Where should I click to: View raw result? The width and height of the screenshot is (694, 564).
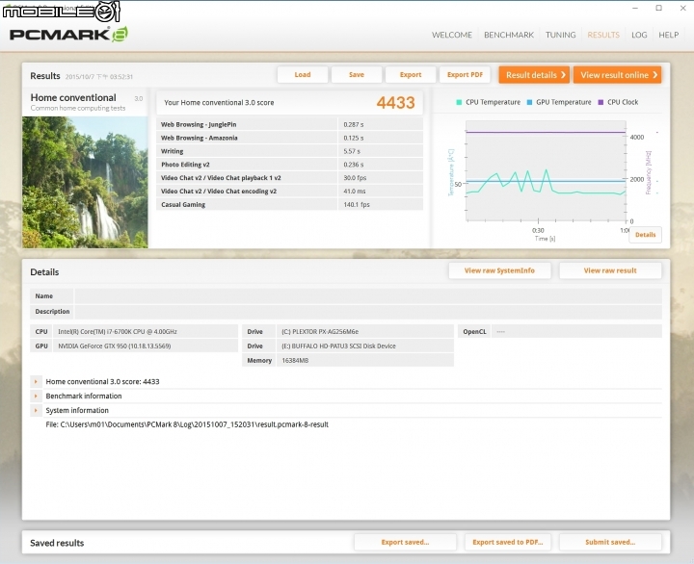[x=610, y=270]
